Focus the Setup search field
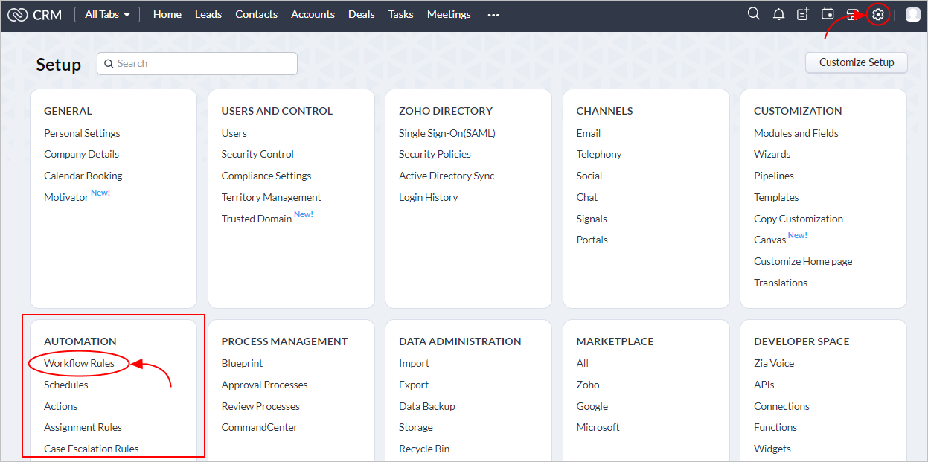 point(197,63)
